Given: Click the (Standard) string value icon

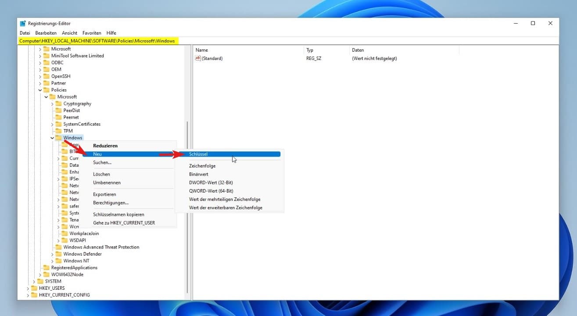Looking at the screenshot, I should click(198, 58).
